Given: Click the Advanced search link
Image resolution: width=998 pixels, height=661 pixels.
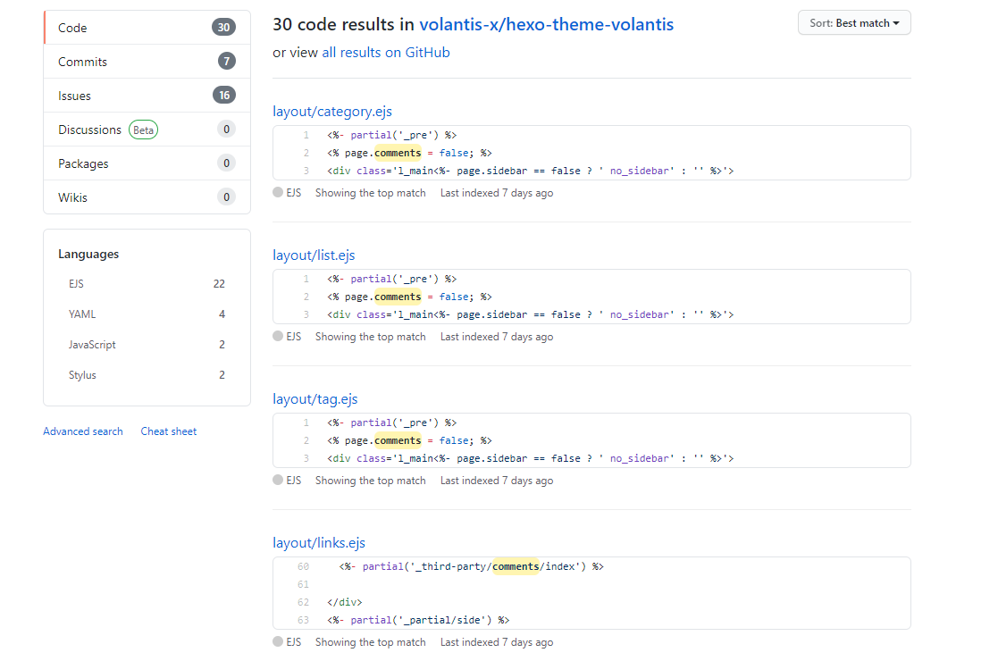Looking at the screenshot, I should point(82,431).
